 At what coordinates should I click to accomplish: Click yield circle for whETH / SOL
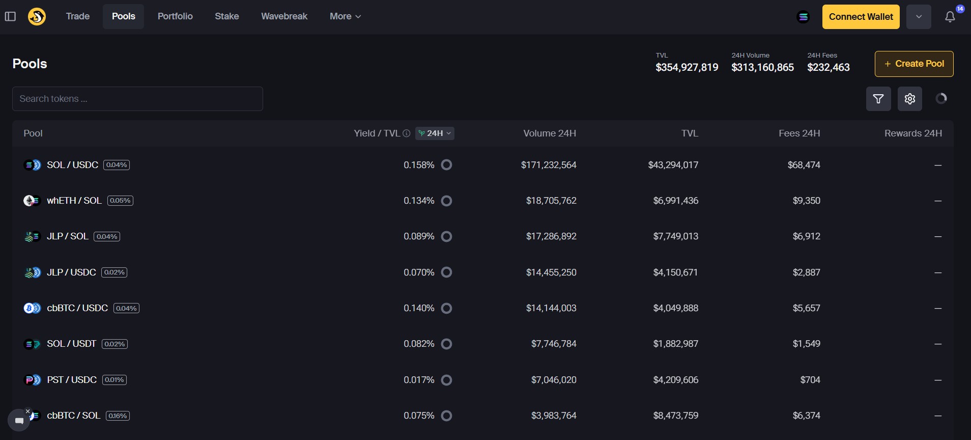pyautogui.click(x=446, y=201)
